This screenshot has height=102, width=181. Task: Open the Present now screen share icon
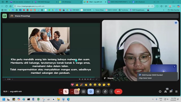pos(83,92)
